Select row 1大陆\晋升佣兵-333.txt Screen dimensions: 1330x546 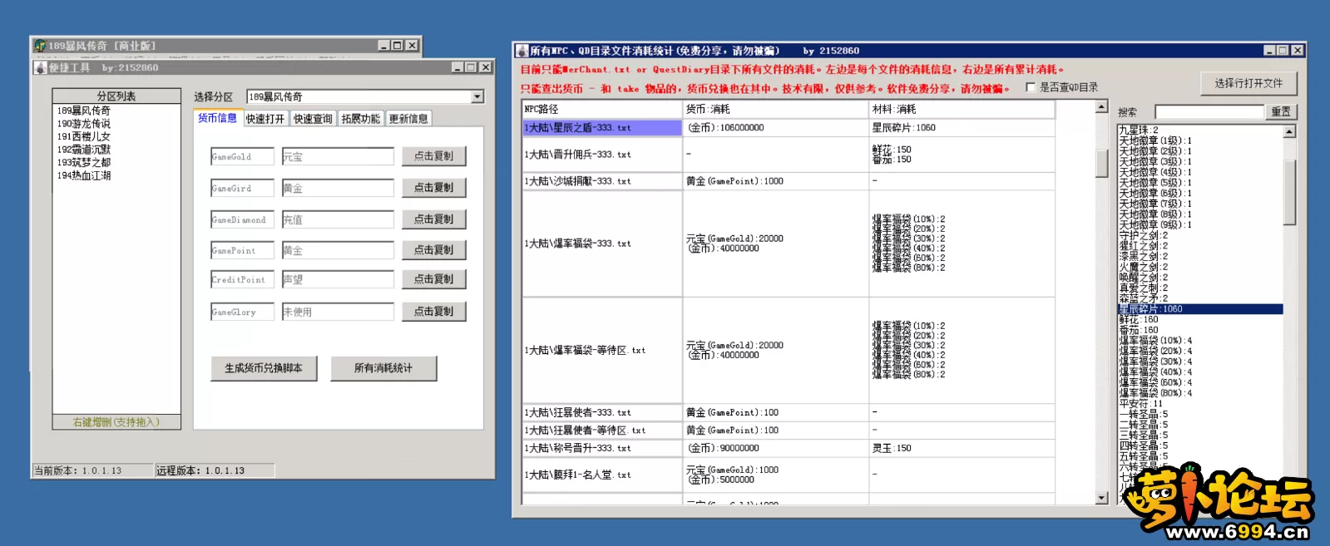tap(602, 155)
